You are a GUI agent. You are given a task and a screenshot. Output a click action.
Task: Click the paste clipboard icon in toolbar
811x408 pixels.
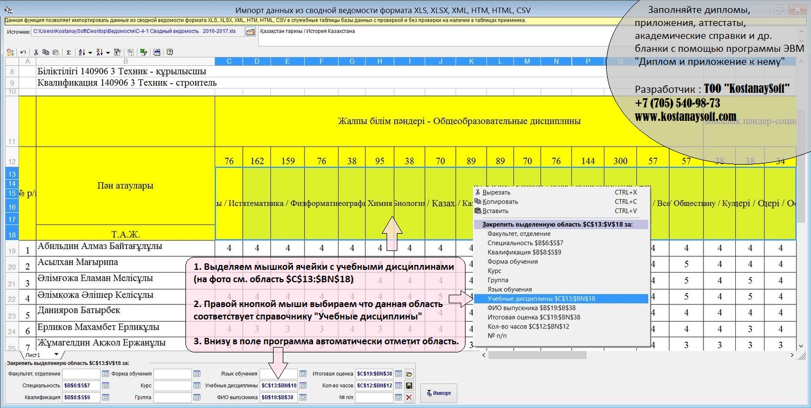tap(56, 52)
